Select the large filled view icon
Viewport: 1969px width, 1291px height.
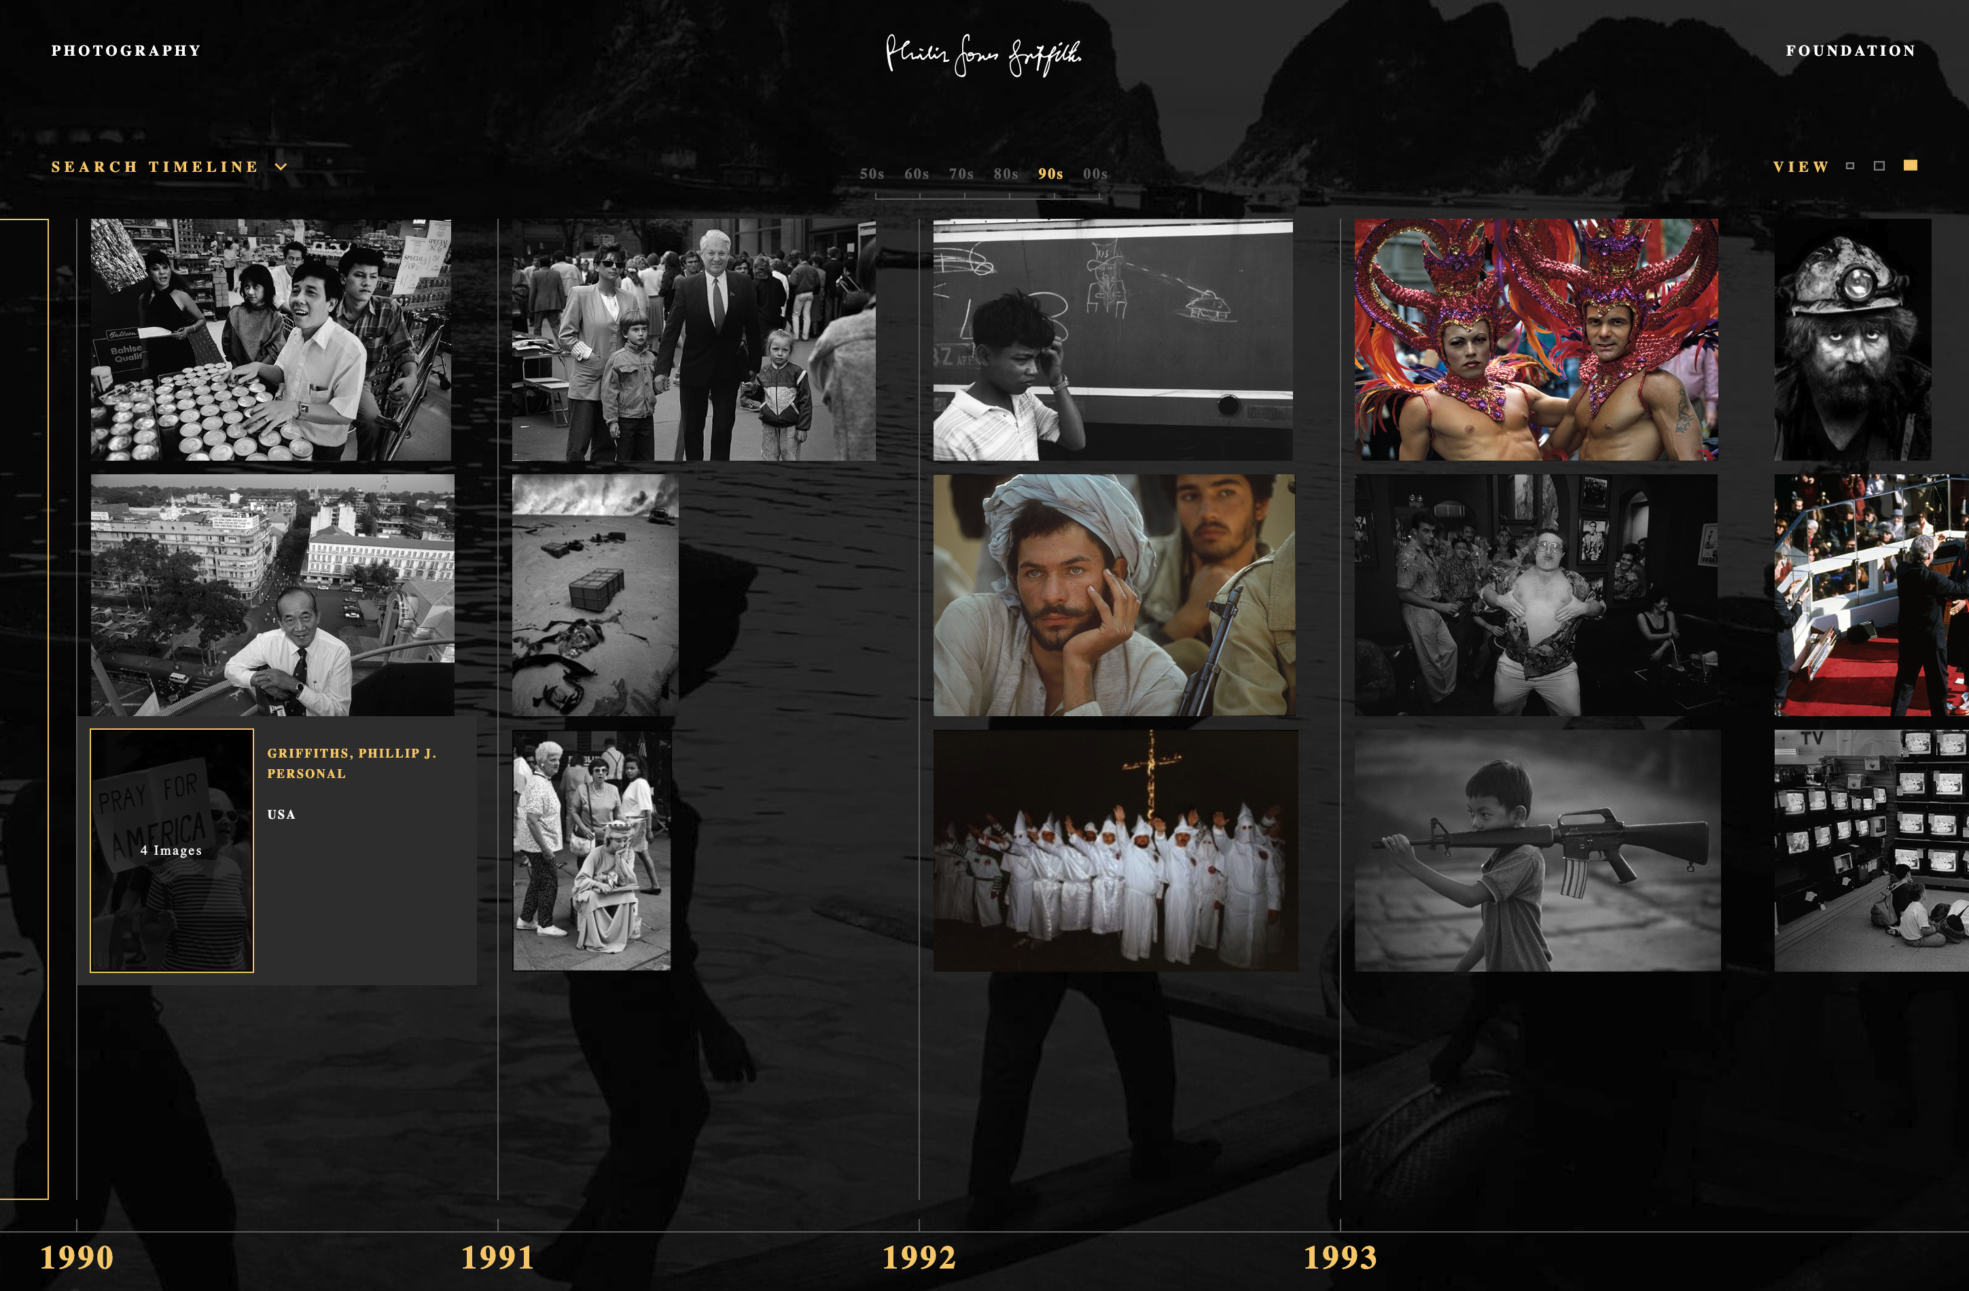(1911, 166)
